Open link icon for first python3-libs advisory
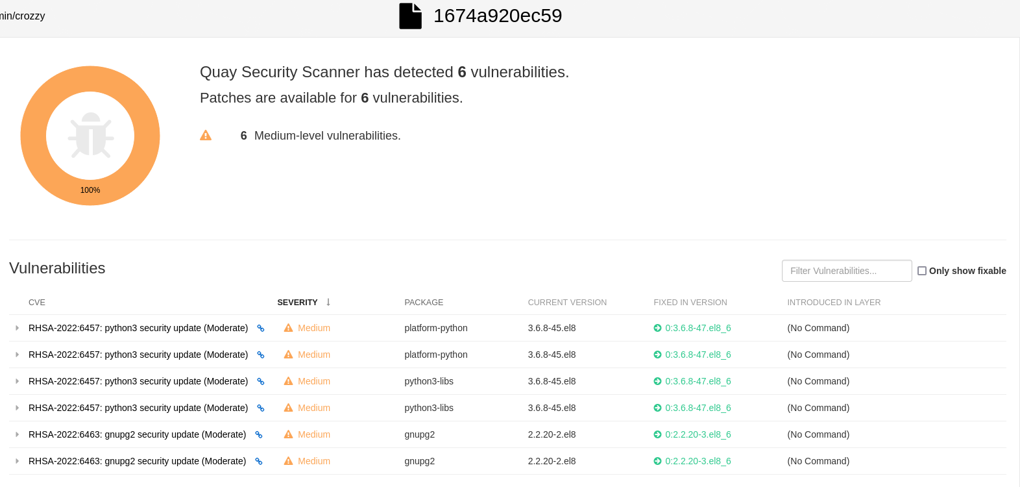 (x=261, y=382)
